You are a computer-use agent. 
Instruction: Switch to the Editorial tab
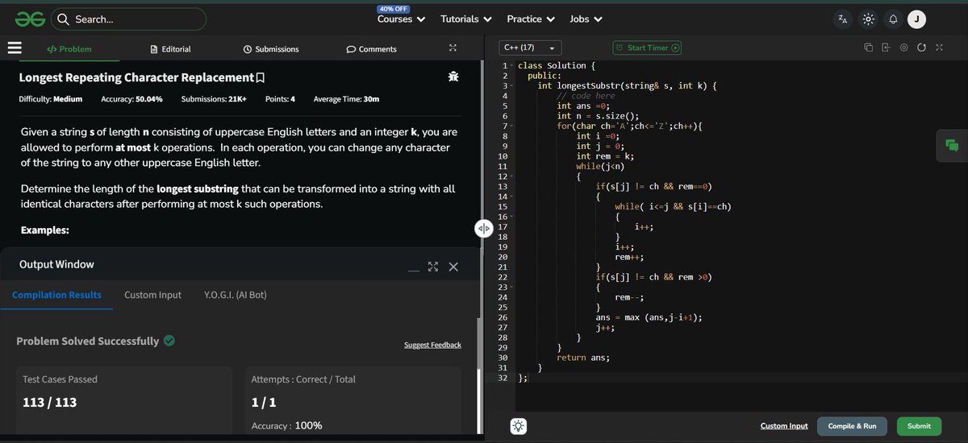point(171,49)
